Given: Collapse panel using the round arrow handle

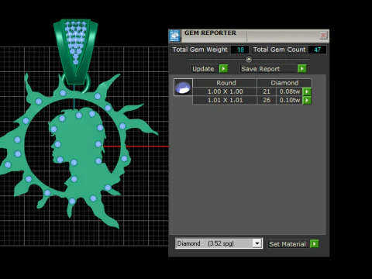Looking at the screenshot, I should 249,60.
